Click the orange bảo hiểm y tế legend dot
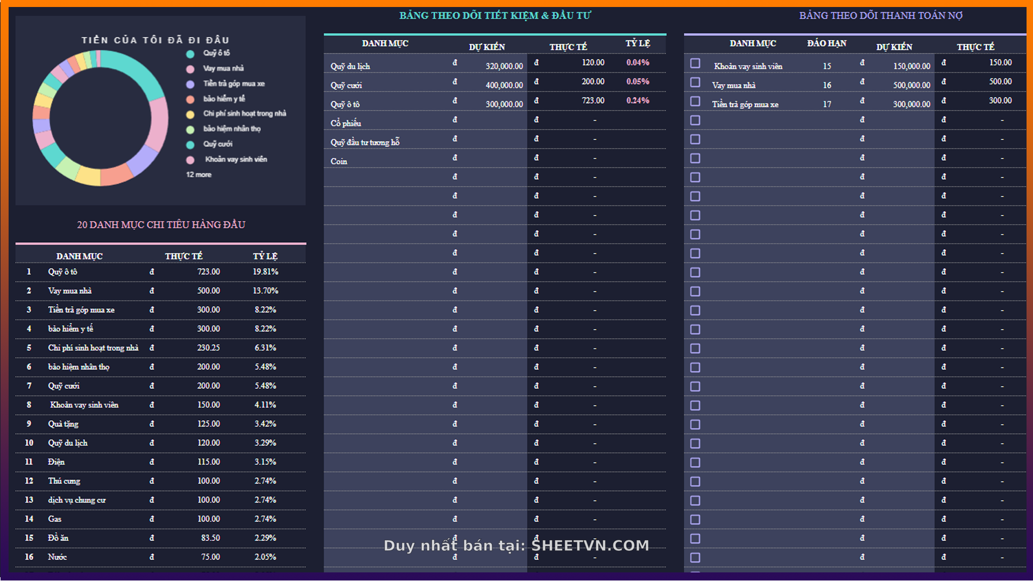The image size is (1033, 581). coord(190,99)
